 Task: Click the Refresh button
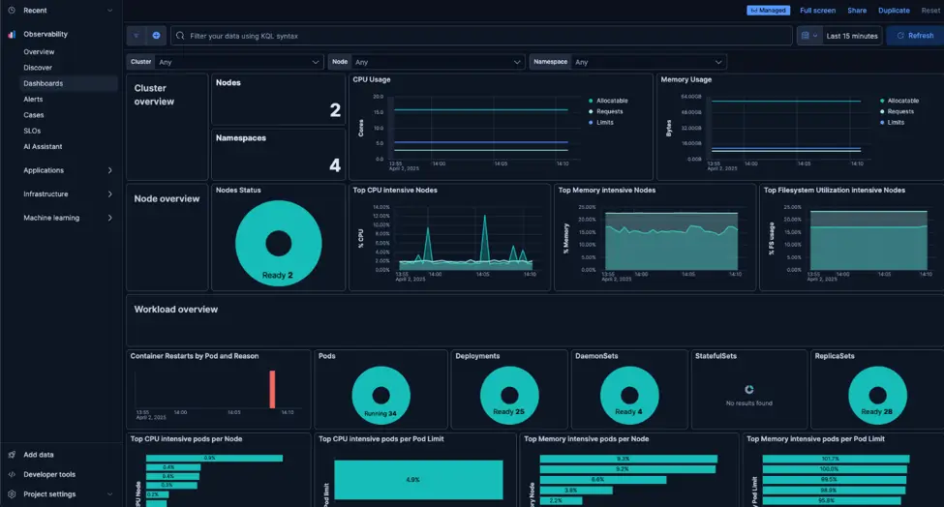[x=915, y=36]
